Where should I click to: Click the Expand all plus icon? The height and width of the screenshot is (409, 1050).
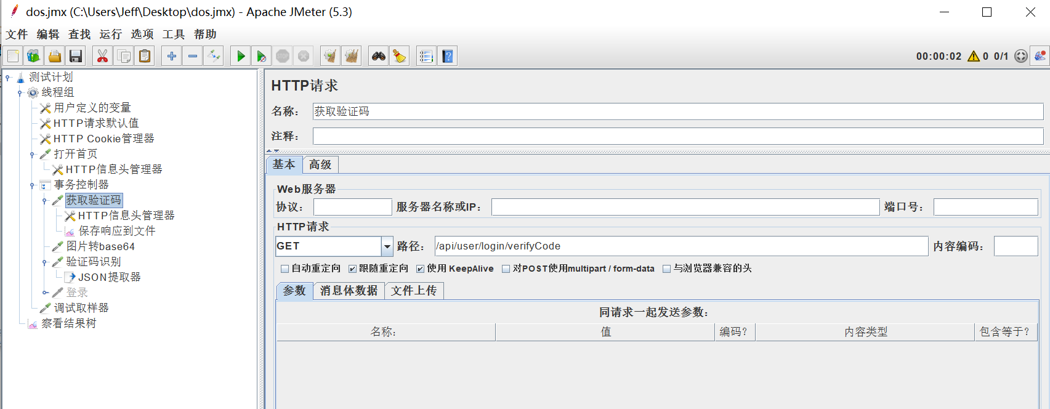172,56
